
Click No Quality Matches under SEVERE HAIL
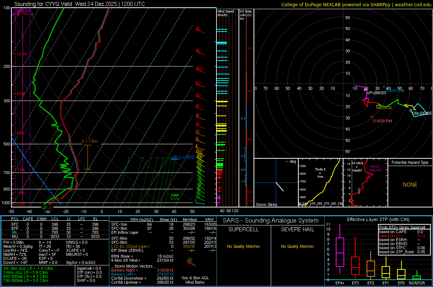[297, 246]
